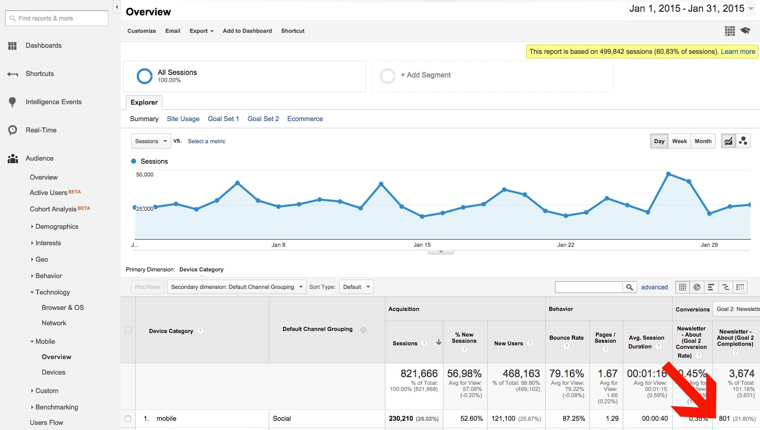Click the Add to Dashboard button
The image size is (760, 430).
(247, 31)
